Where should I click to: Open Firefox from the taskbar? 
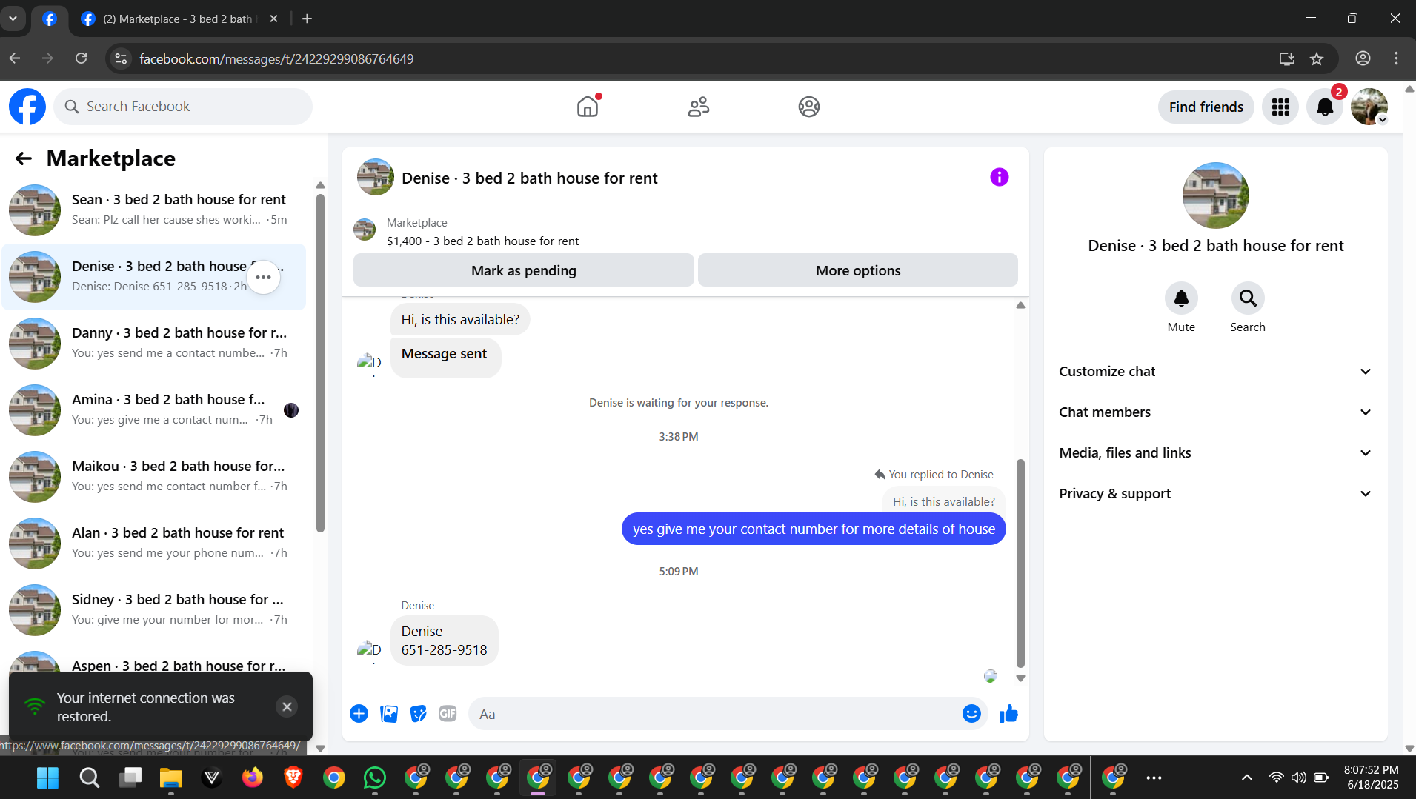click(253, 778)
